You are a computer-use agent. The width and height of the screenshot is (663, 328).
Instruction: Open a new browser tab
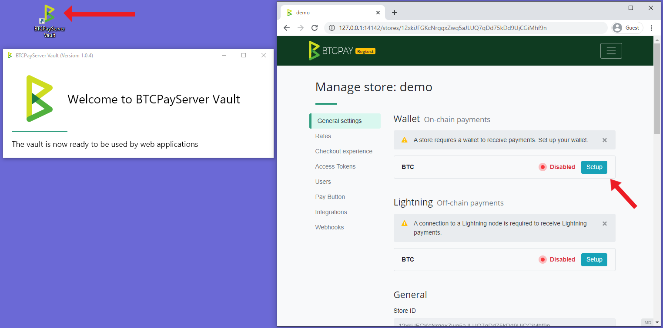click(395, 13)
